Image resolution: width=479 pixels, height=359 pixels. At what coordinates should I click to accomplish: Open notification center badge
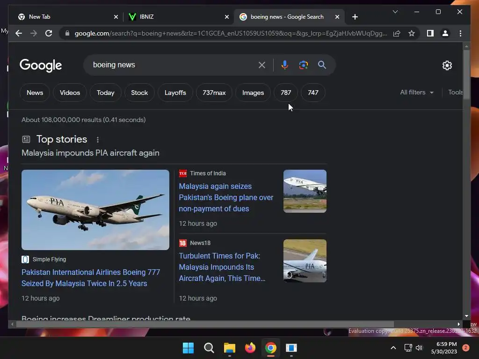coord(466,348)
